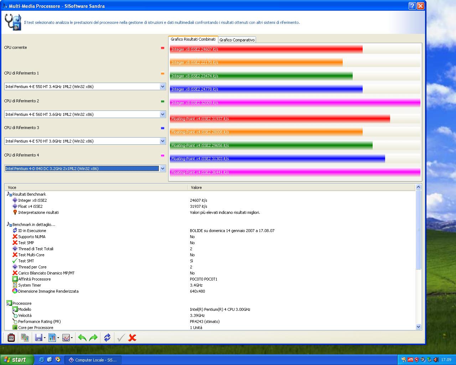Viewport: 456px width, 365px height.
Task: Click the green Riferimento 2 color swatch
Action: tap(163, 101)
